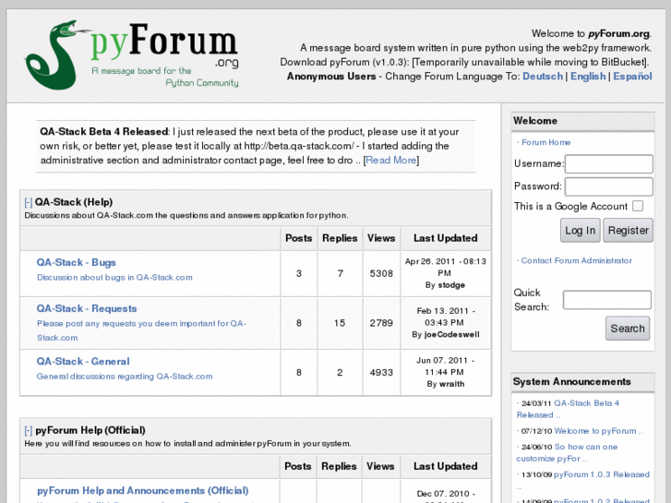Switch forum language to Español
The image size is (671, 503).
point(632,77)
